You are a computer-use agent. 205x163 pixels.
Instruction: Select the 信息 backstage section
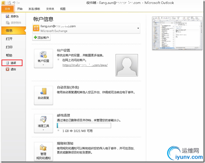[14, 30]
